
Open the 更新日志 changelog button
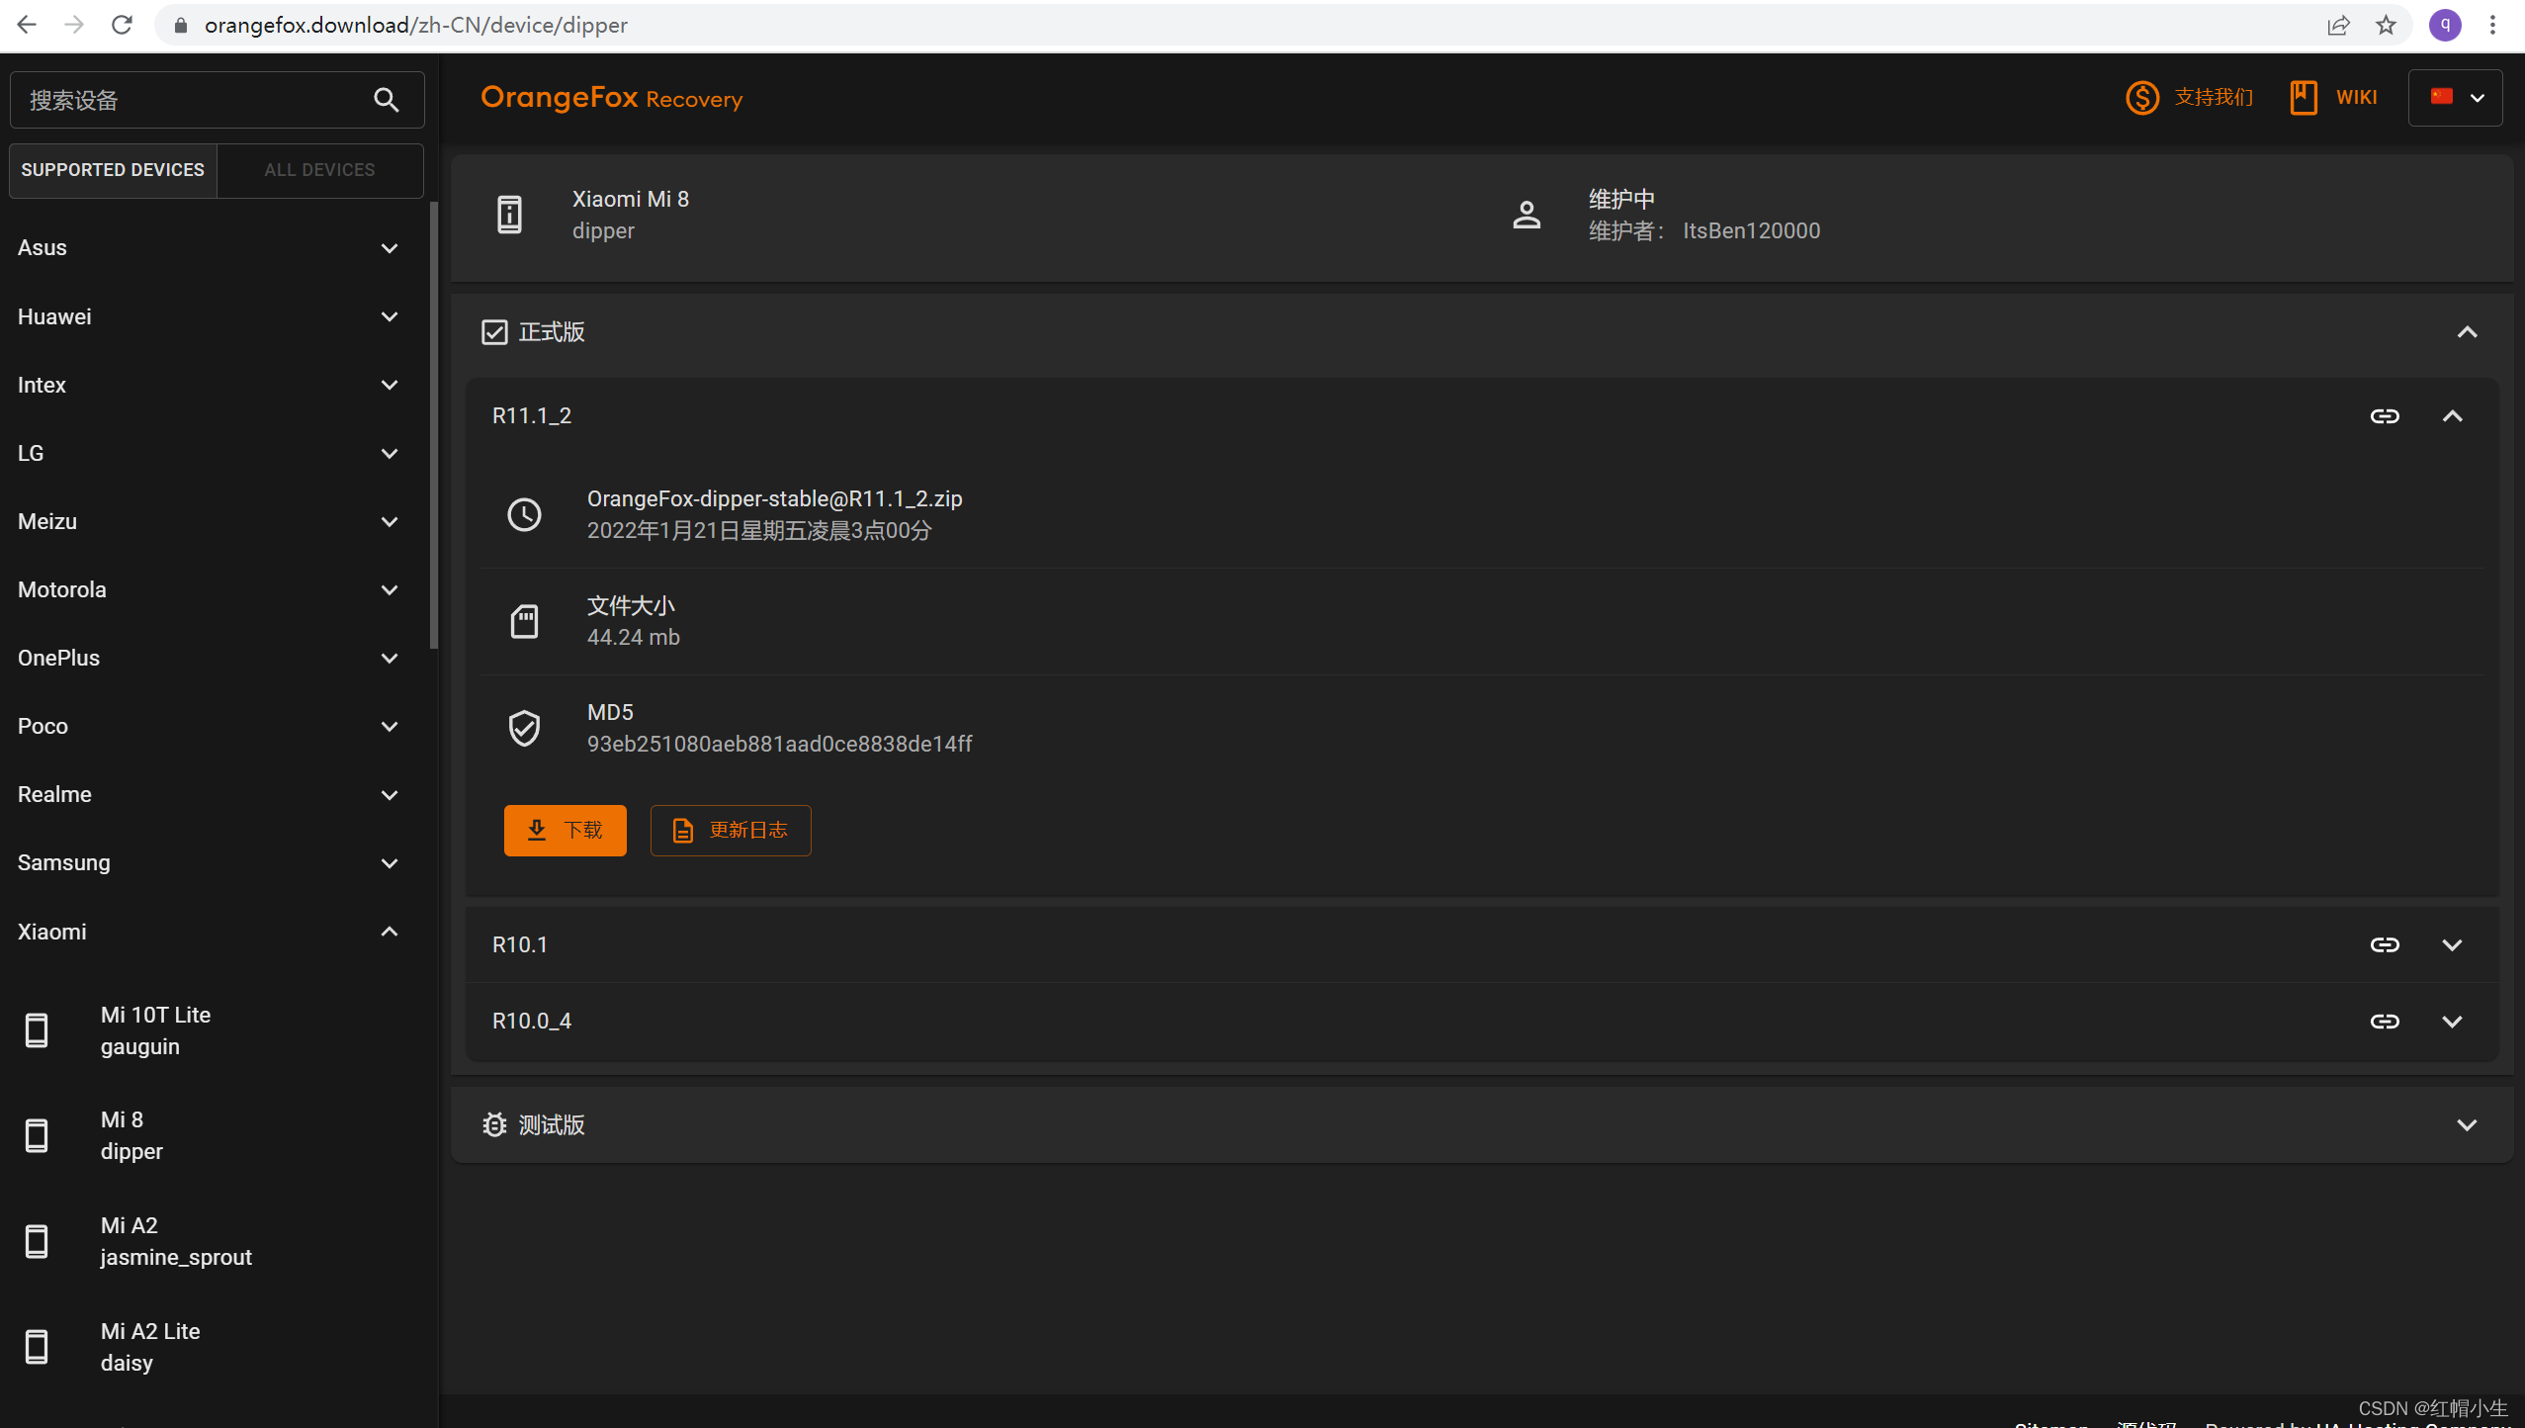731,831
